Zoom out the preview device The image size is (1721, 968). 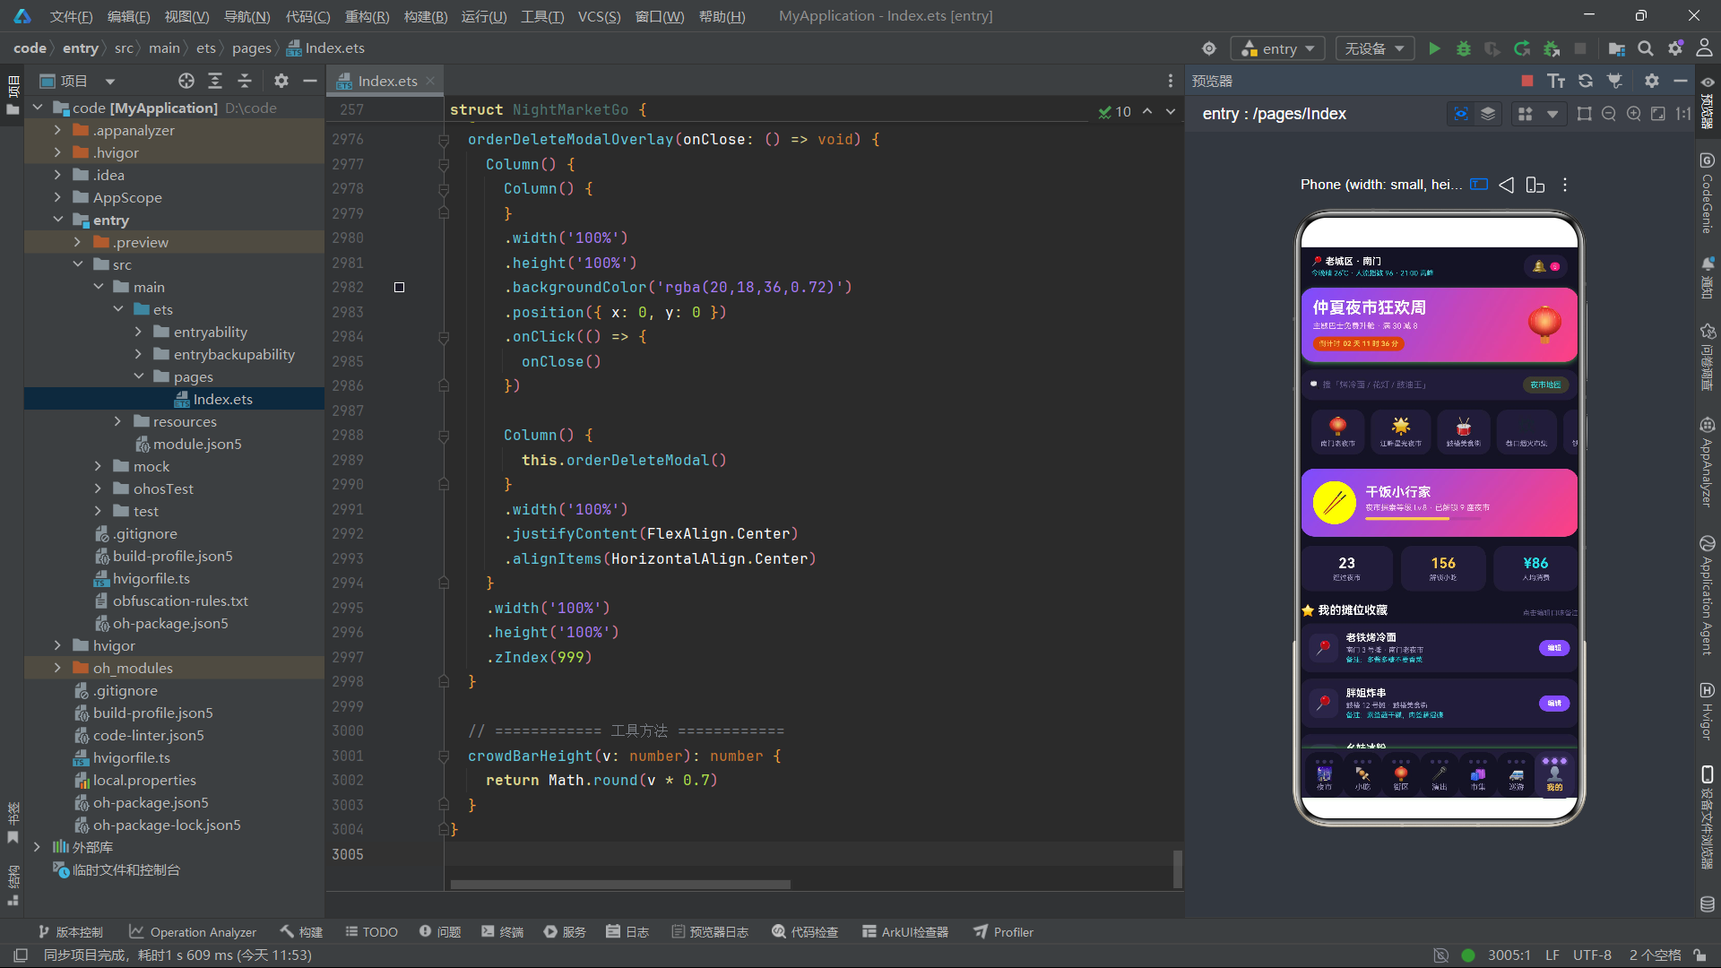[x=1609, y=114]
